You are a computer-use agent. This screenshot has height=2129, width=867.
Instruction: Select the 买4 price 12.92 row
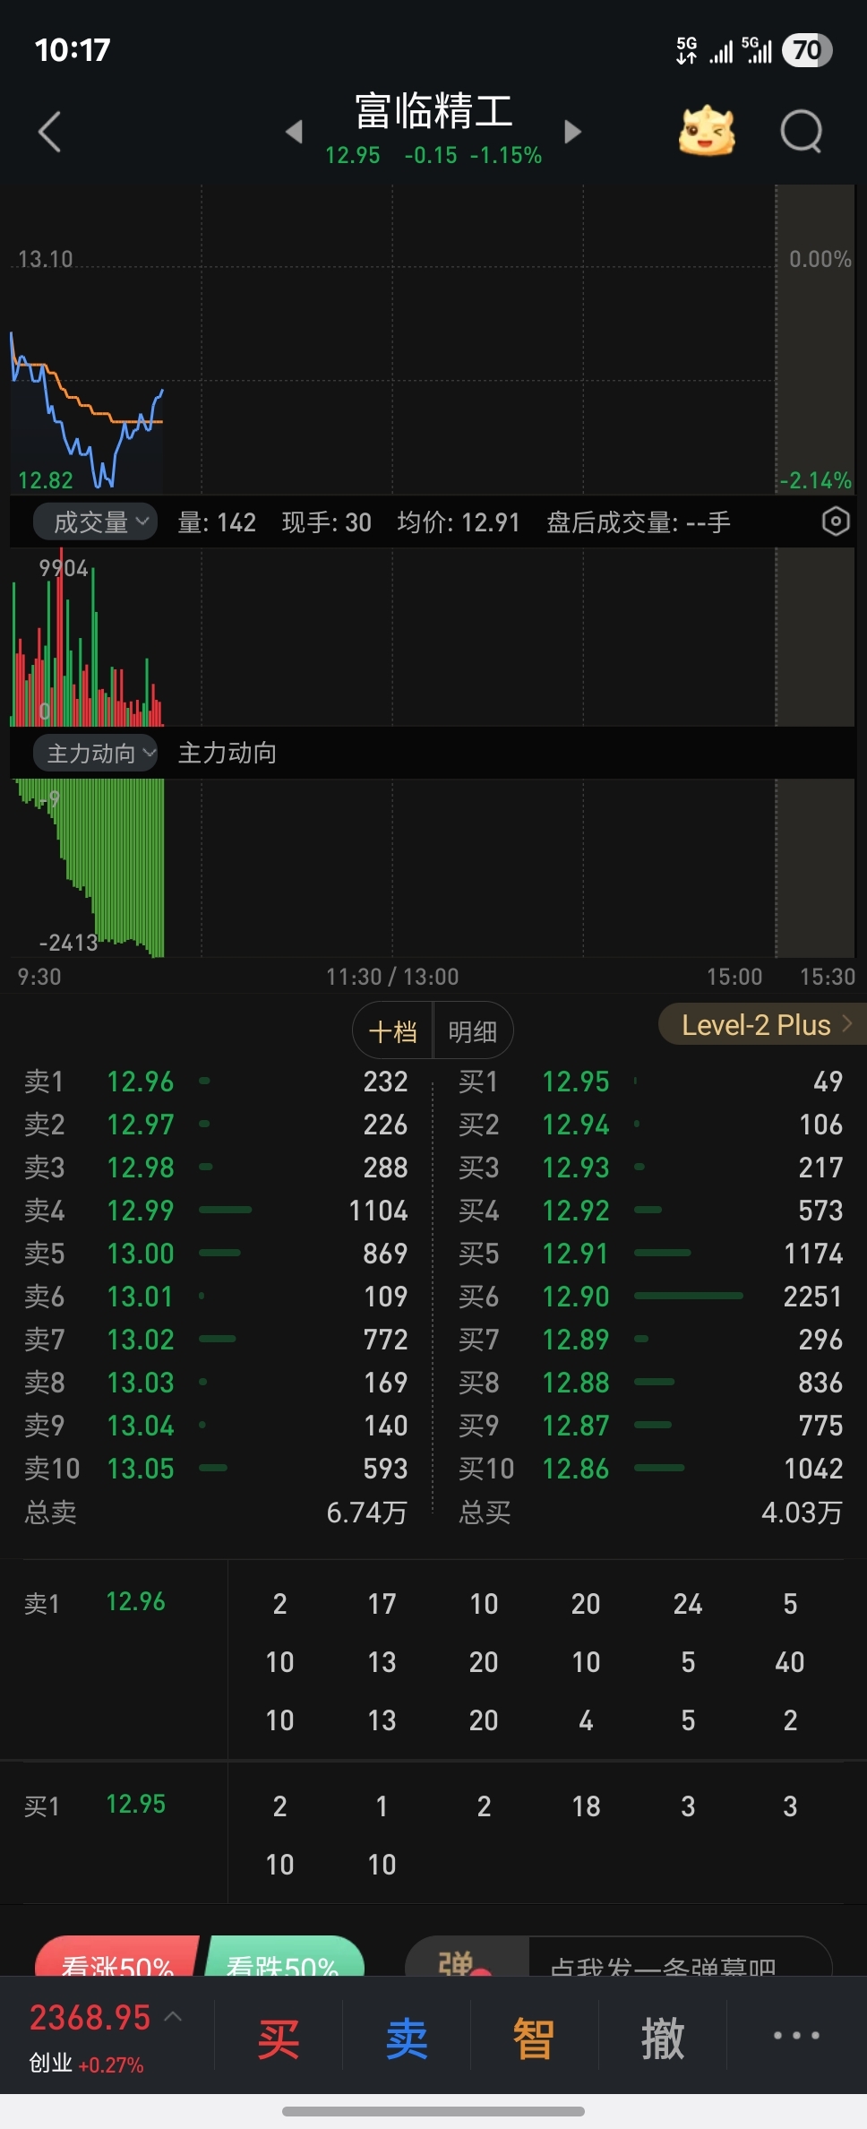coord(650,1211)
